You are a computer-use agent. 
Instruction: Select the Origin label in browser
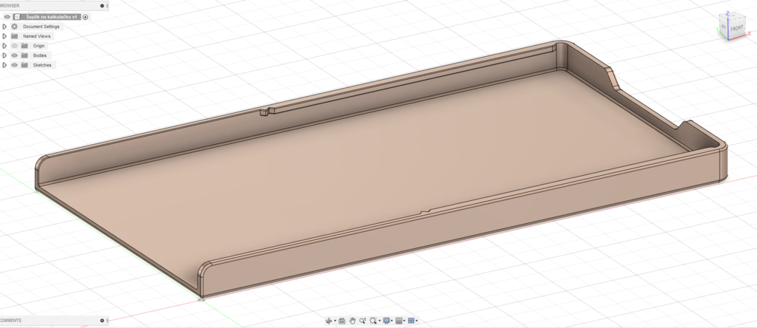(x=38, y=46)
